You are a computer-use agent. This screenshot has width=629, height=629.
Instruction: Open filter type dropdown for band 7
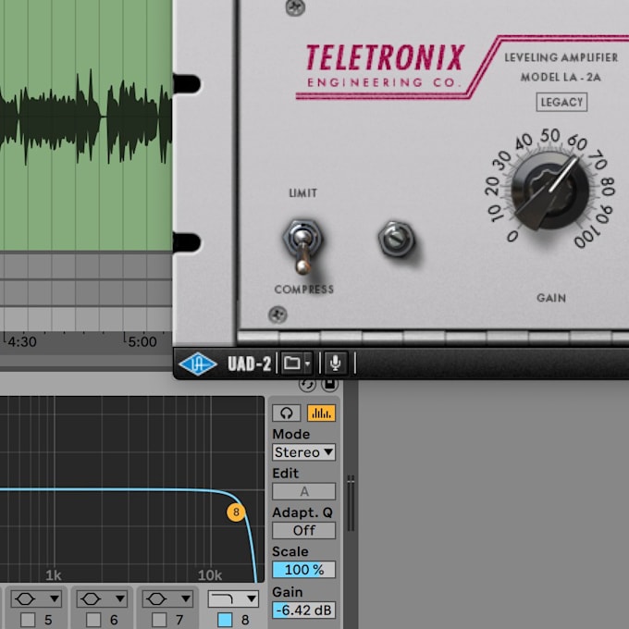click(187, 598)
